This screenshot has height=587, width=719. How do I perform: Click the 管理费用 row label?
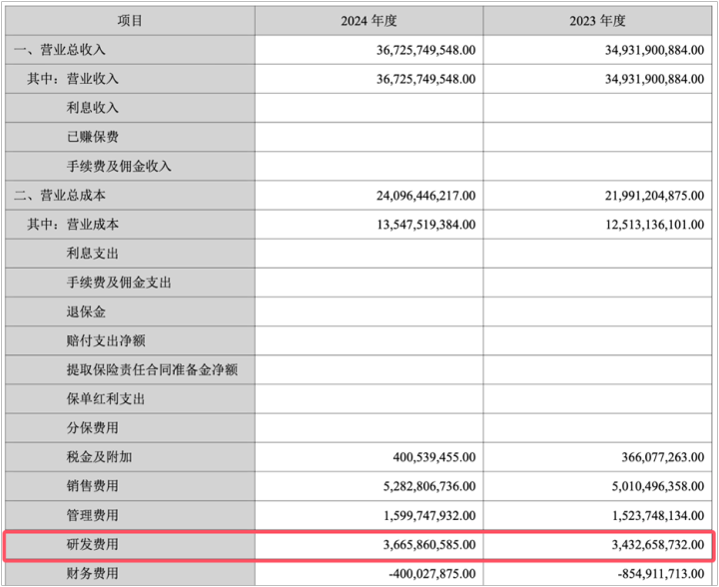93,515
